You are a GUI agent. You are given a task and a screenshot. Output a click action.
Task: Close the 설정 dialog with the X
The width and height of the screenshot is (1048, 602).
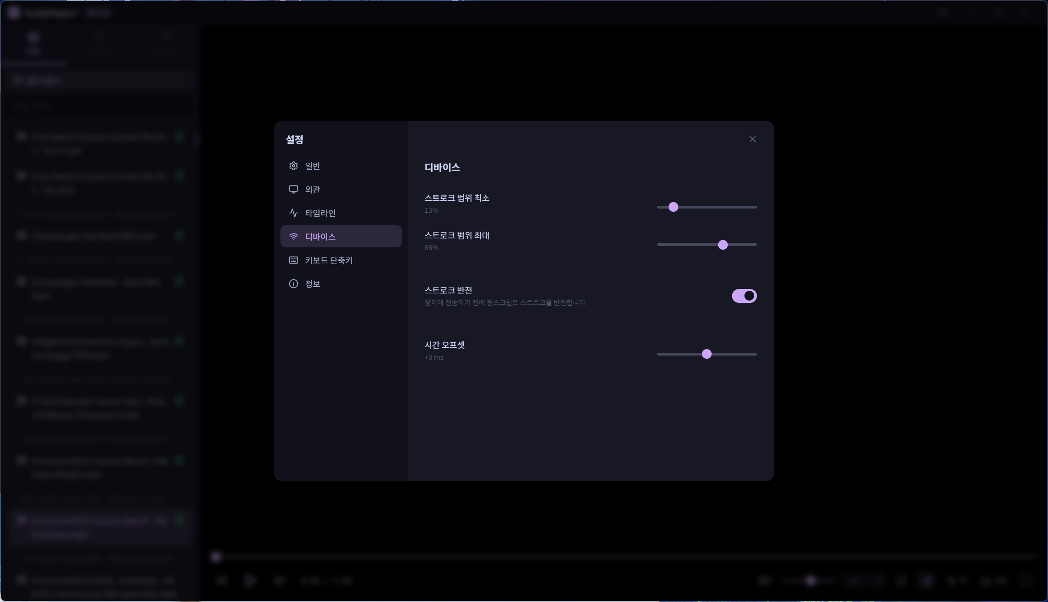tap(752, 139)
